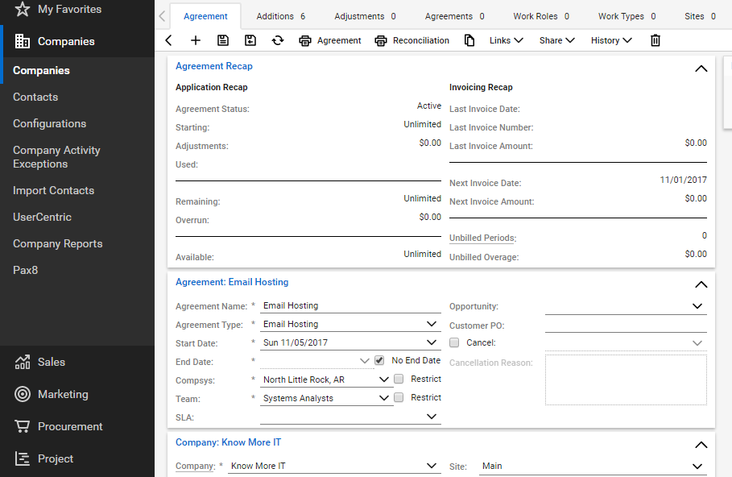Enable Restrict for Compsys
This screenshot has height=477, width=732.
coord(399,379)
